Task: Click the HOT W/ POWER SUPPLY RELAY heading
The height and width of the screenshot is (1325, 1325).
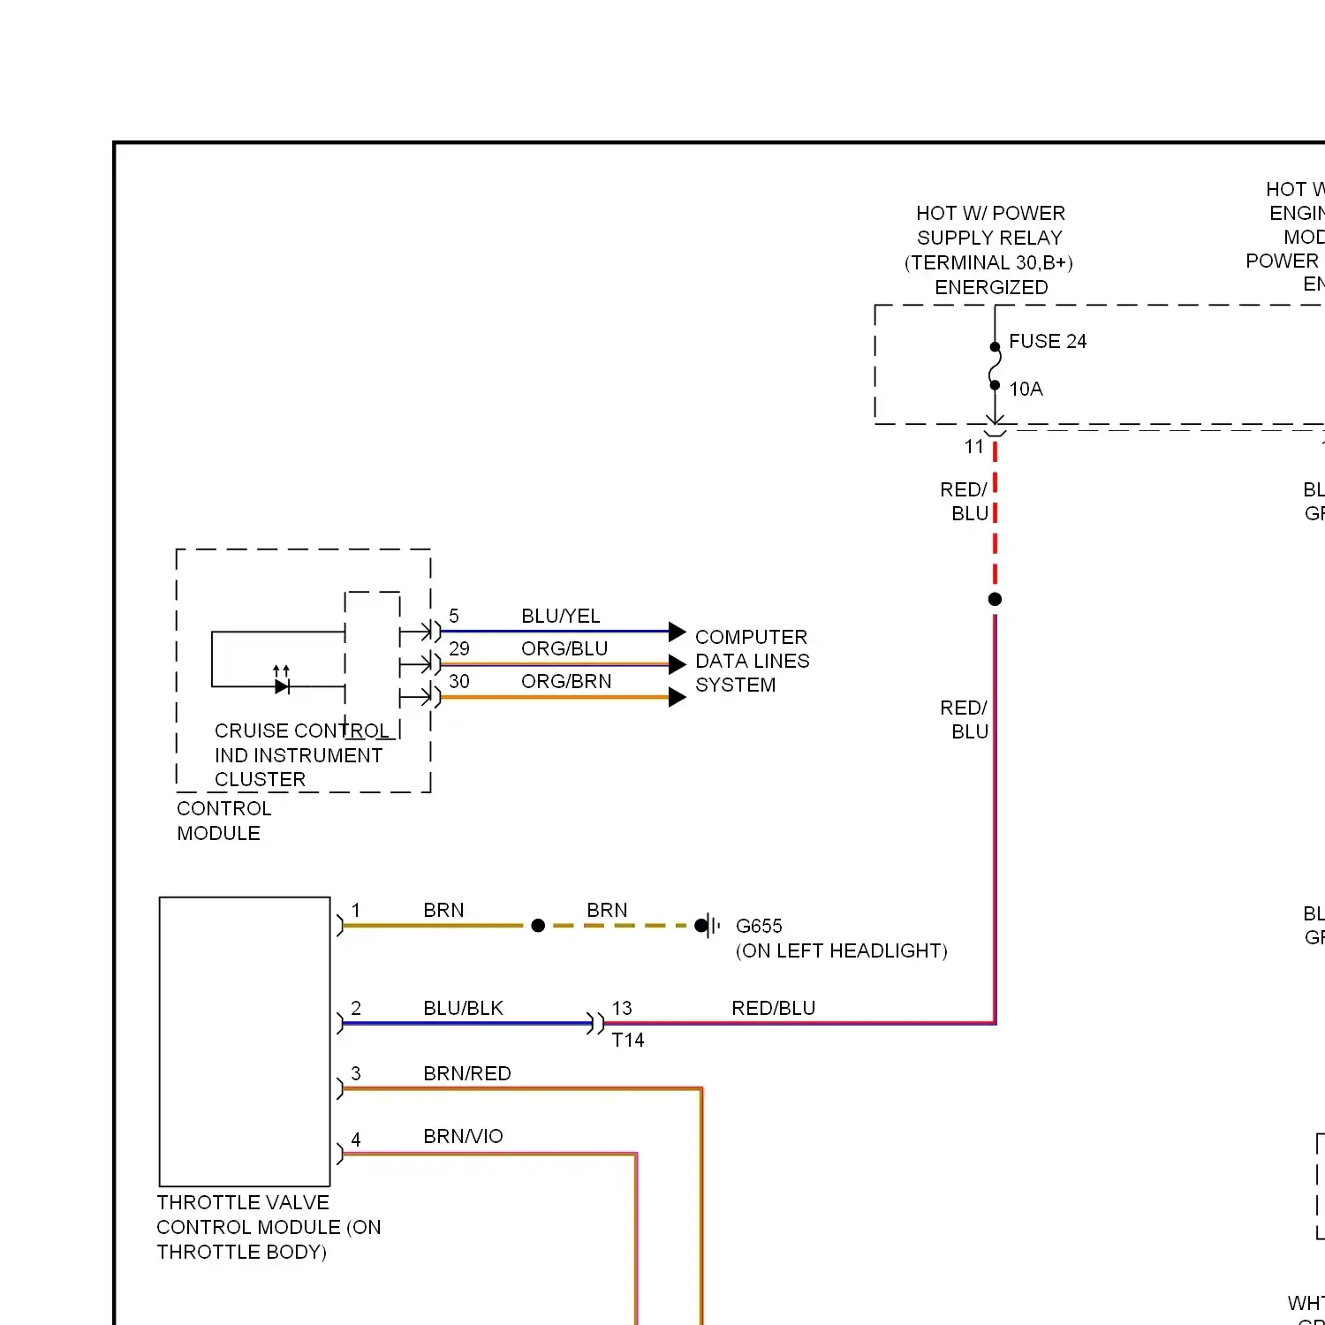Action: [x=990, y=250]
